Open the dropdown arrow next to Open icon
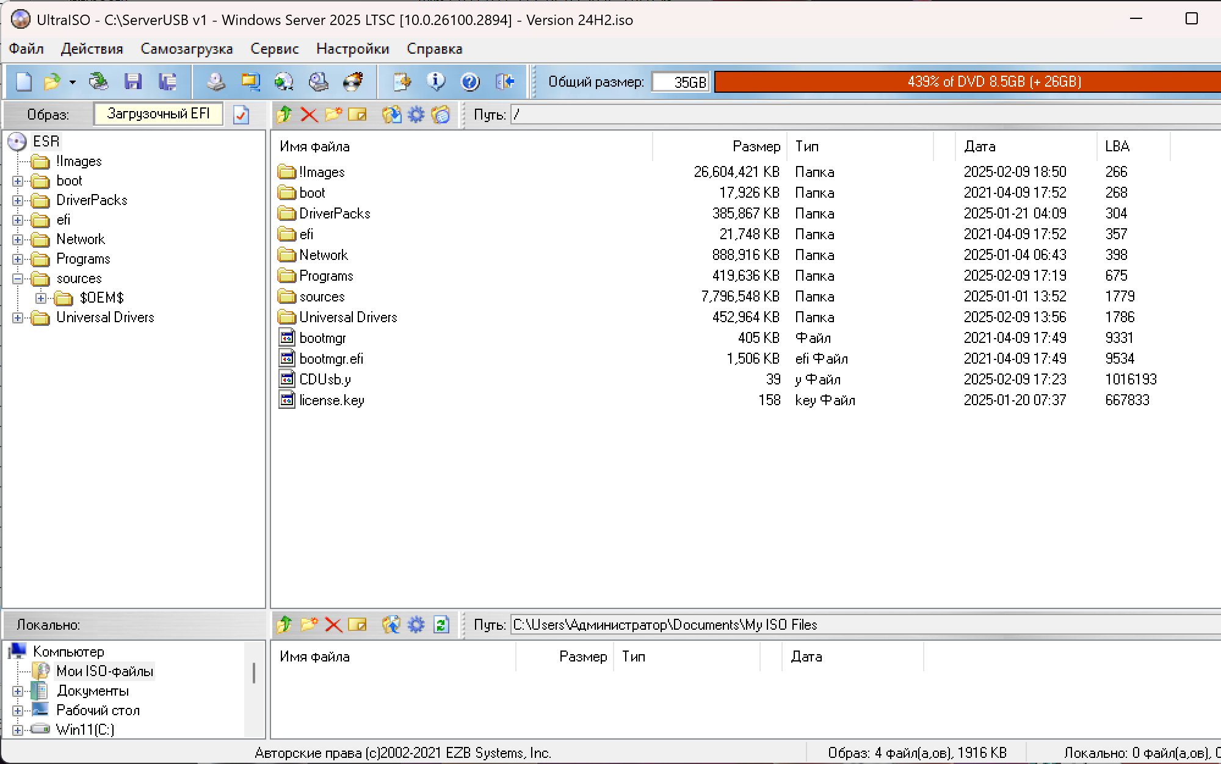This screenshot has width=1221, height=764. point(73,82)
